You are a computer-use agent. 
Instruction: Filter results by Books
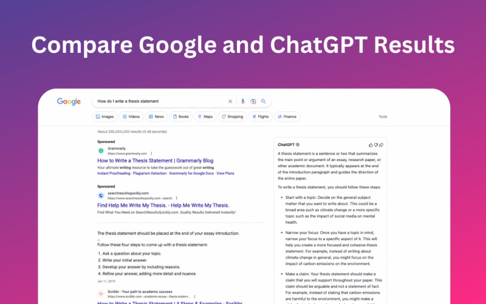[180, 117]
